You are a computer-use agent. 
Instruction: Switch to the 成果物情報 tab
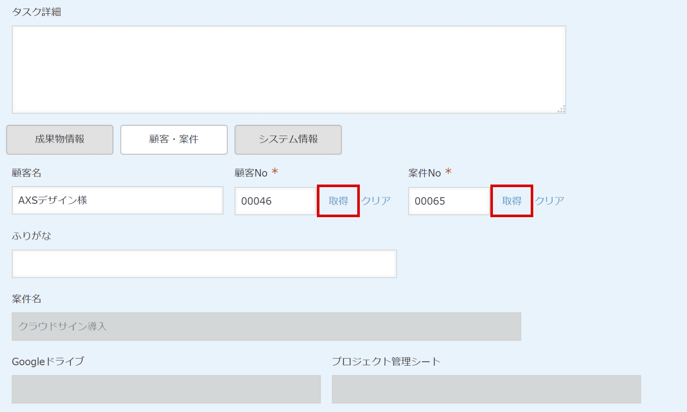click(60, 139)
